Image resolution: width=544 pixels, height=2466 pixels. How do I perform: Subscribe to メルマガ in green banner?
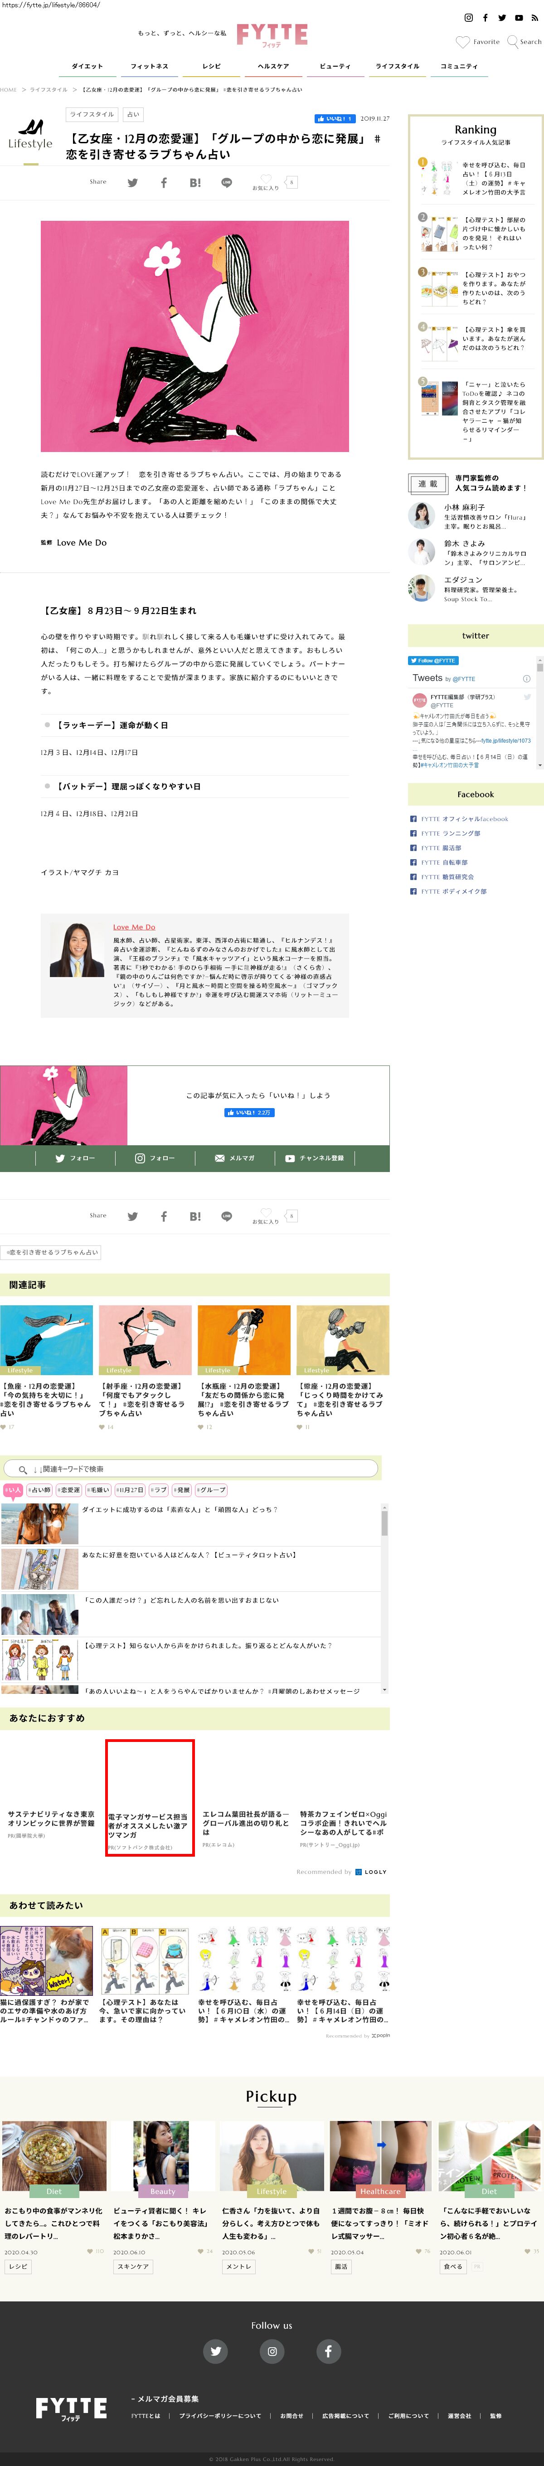(x=235, y=1158)
